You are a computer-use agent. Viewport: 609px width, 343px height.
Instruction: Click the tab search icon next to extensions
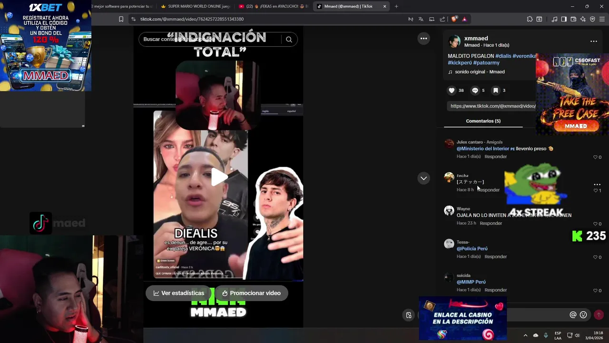click(539, 19)
